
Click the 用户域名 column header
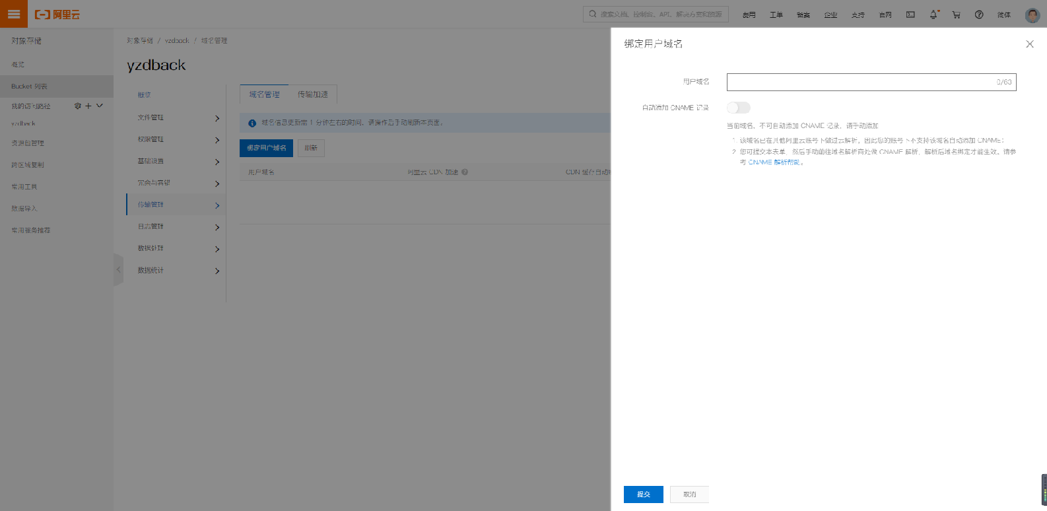click(x=261, y=172)
